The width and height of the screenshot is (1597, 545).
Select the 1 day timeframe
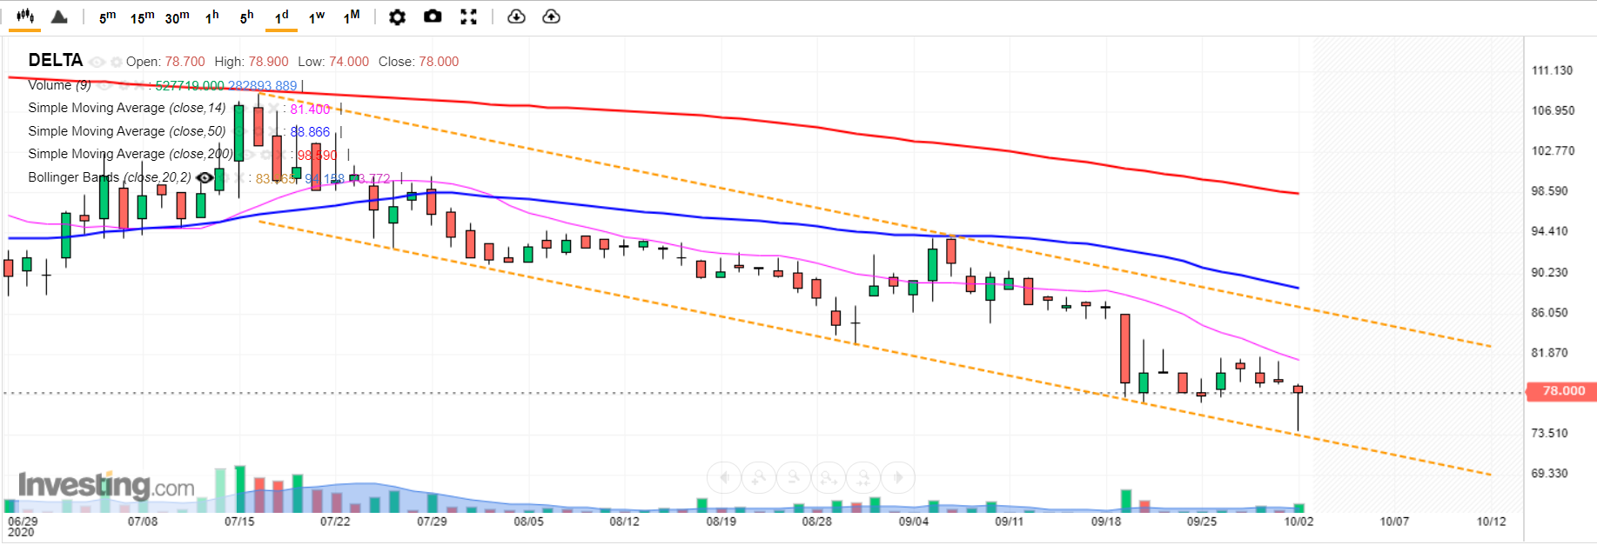[x=282, y=17]
